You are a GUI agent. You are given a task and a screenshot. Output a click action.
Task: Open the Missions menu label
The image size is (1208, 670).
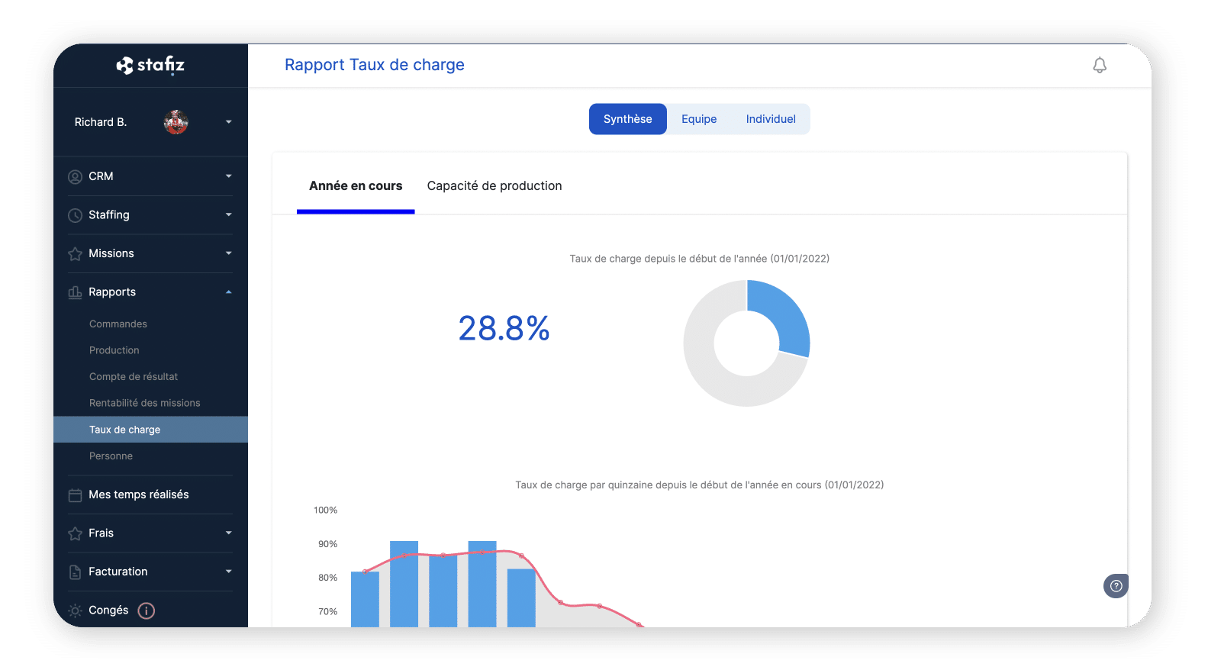coord(111,253)
